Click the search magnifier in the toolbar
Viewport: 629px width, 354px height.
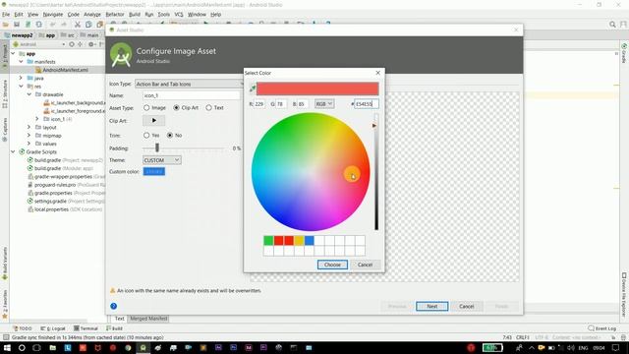click(612, 25)
